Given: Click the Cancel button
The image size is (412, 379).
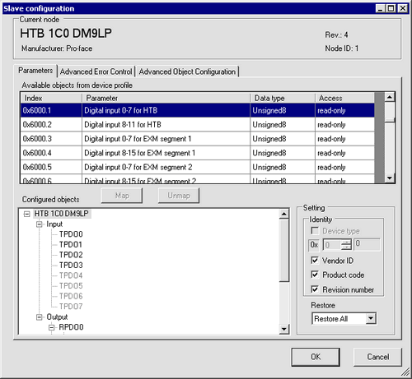Looking at the screenshot, I should [378, 357].
